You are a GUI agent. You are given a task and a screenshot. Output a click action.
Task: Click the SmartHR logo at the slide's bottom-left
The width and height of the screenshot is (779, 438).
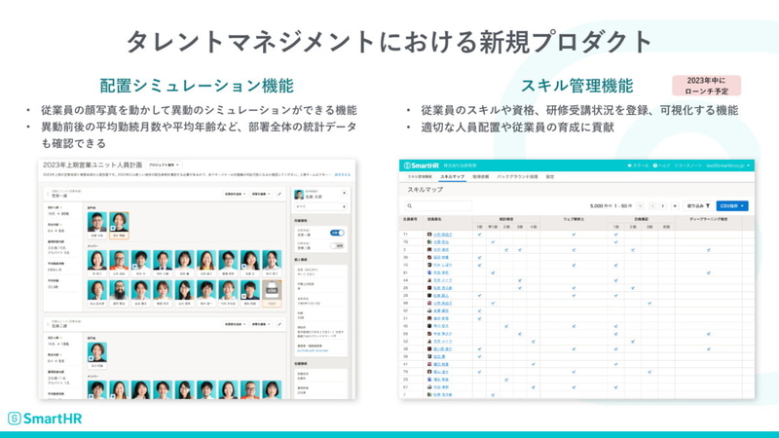point(45,419)
